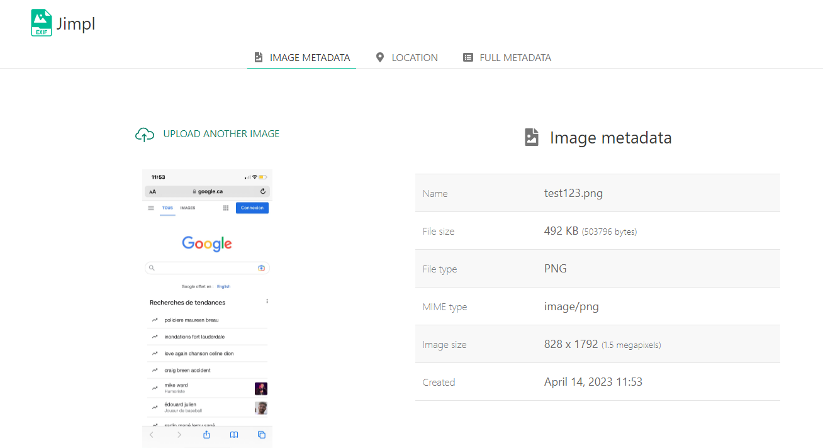823x448 pixels.
Task: Select the "PNG" file type value
Action: (556, 269)
